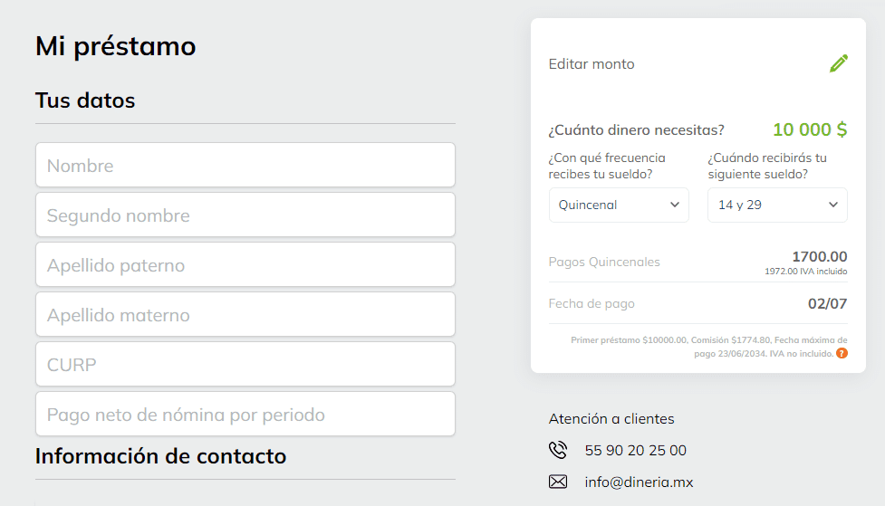Click the Información de contacto section heading
The width and height of the screenshot is (885, 506).
[x=160, y=456]
